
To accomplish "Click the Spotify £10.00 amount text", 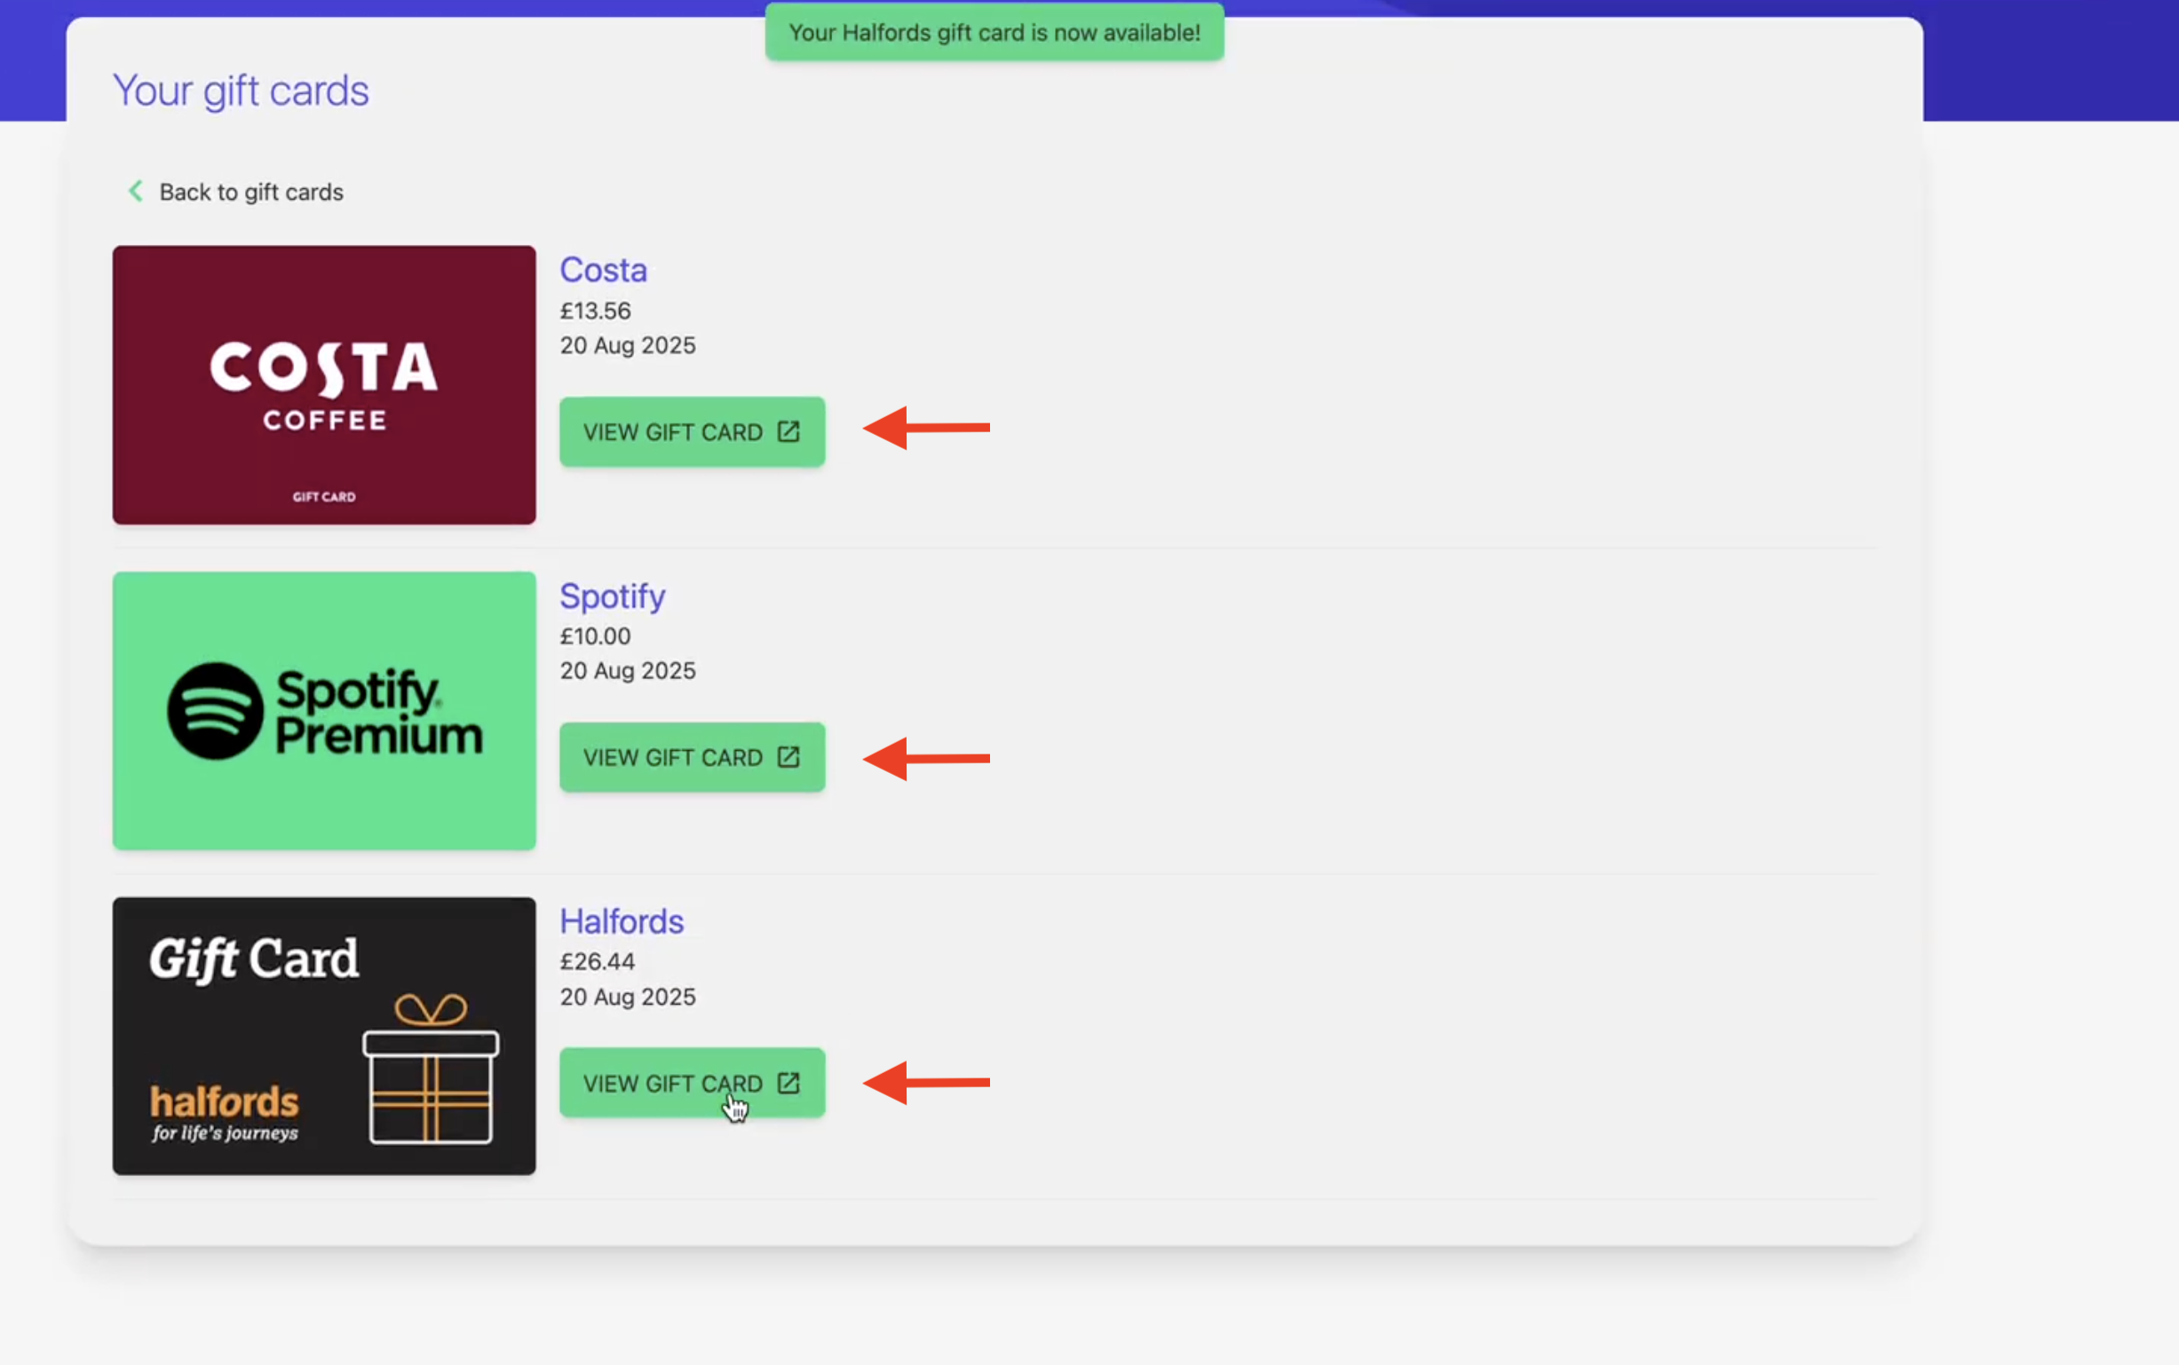I will [595, 636].
